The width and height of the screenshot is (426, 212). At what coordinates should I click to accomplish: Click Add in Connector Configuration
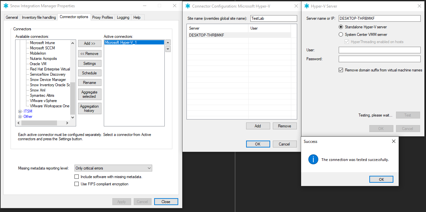point(258,126)
